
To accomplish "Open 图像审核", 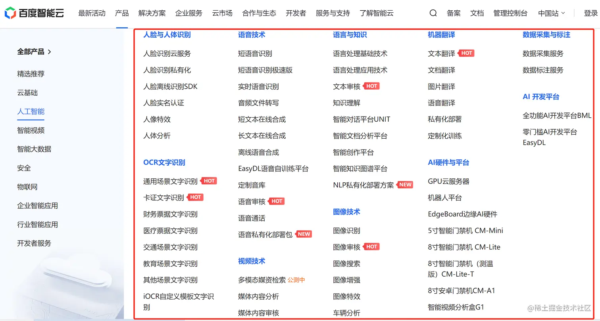I will pos(346,247).
